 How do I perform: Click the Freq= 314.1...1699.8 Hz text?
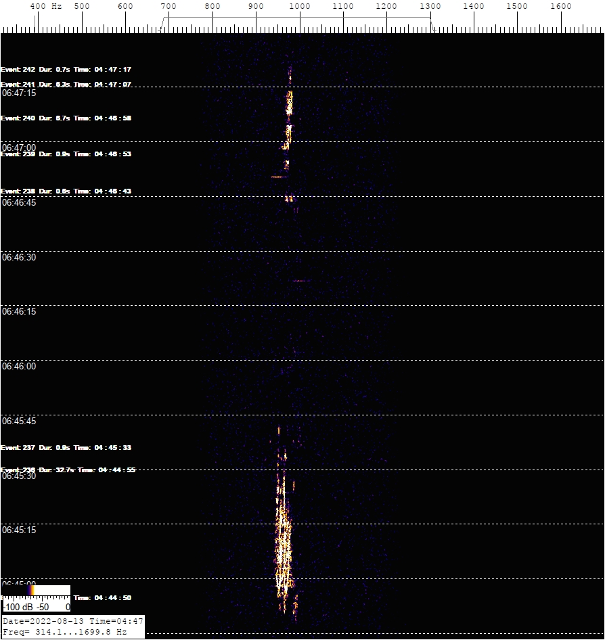pos(64,631)
